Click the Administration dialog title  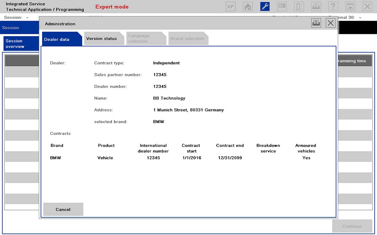click(x=60, y=24)
